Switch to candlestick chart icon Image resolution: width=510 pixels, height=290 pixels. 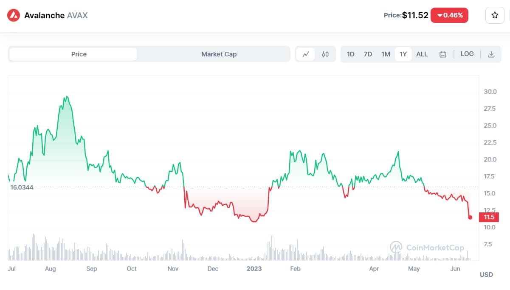(x=325, y=54)
